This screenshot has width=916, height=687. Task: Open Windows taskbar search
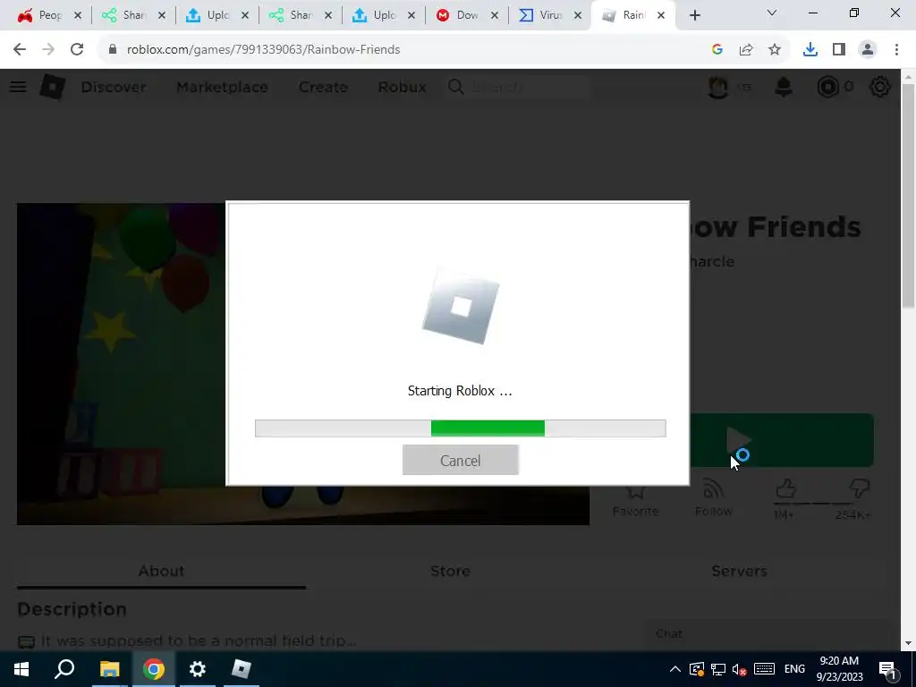[64, 669]
